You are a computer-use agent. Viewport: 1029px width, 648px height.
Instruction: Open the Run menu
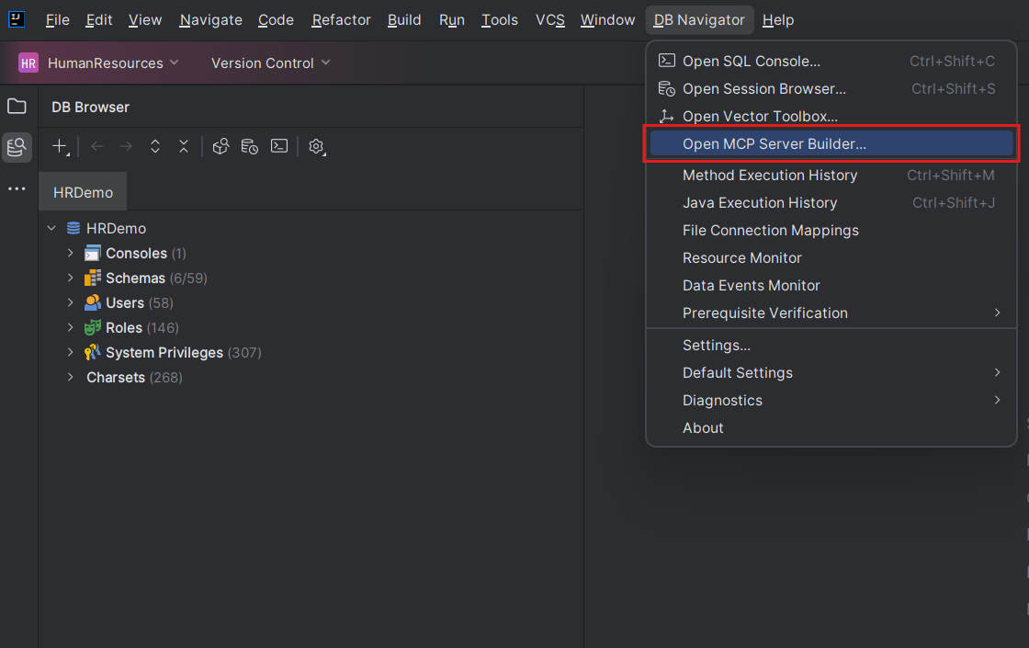(451, 20)
